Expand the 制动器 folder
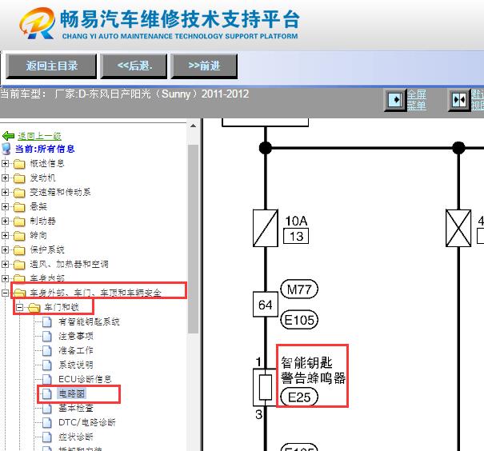Screen dimensions: 484x451 [5, 221]
